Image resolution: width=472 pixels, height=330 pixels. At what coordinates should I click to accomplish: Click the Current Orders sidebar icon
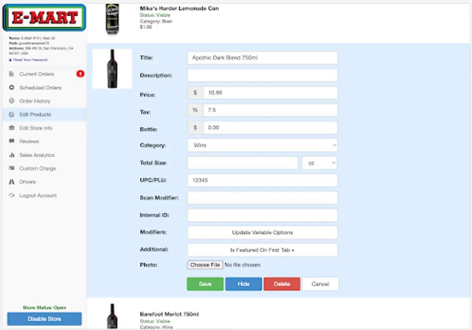(x=11, y=74)
